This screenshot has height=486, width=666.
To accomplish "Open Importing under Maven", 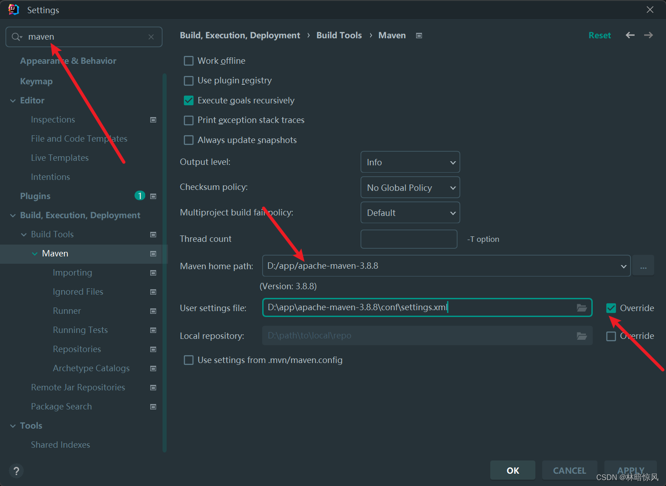I will coord(72,273).
